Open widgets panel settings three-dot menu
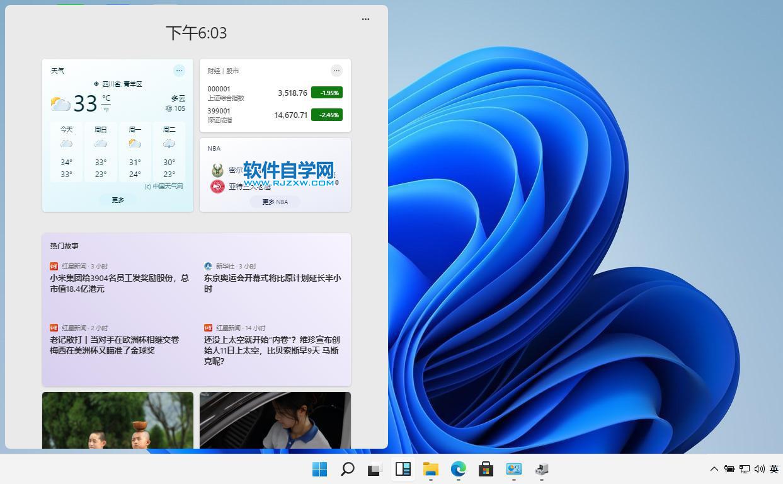783x484 pixels. [x=365, y=19]
